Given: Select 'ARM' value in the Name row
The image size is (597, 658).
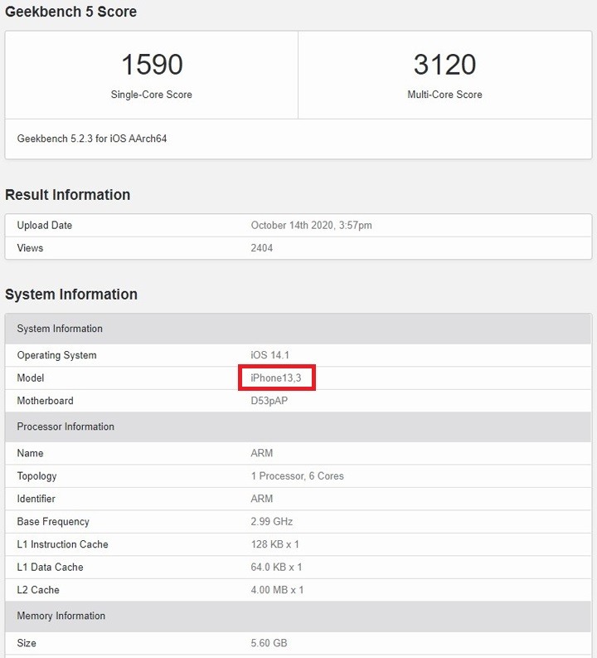Looking at the screenshot, I should pos(262,453).
